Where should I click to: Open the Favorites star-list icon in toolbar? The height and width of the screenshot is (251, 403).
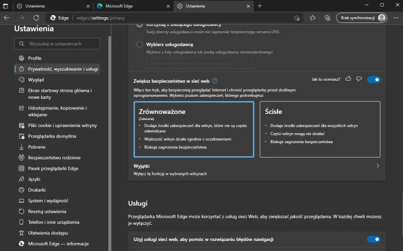(x=313, y=18)
